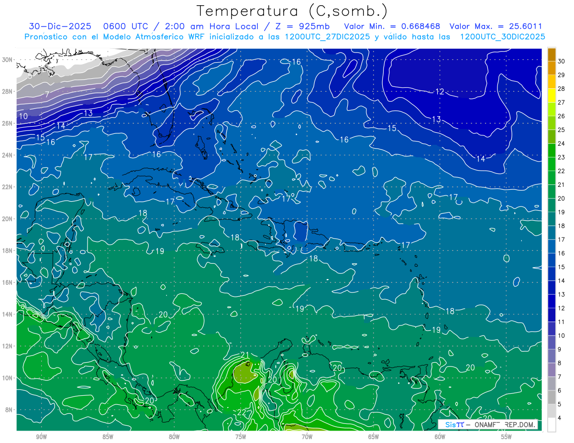Click the "65W" longitude axis label
The image size is (574, 443).
(x=374, y=437)
